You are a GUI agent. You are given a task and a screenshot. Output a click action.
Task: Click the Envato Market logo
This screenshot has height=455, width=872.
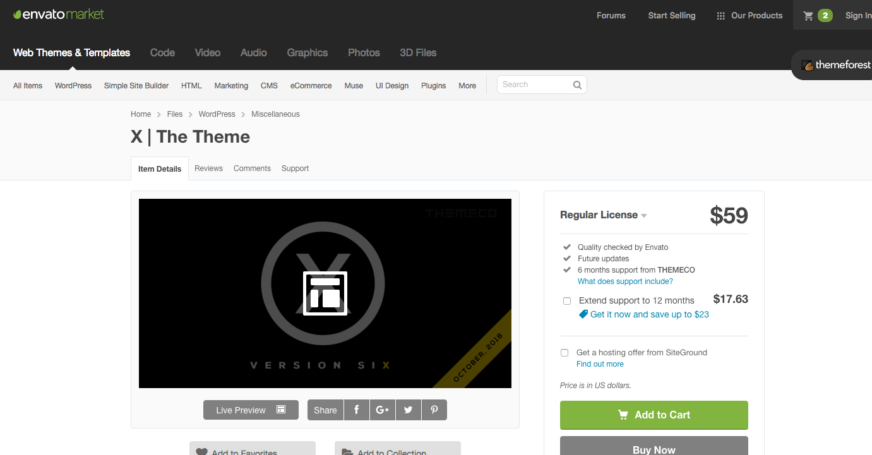[59, 15]
